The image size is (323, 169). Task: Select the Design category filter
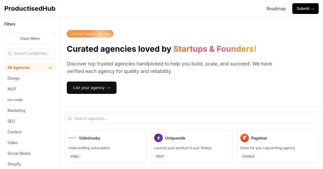(x=14, y=78)
